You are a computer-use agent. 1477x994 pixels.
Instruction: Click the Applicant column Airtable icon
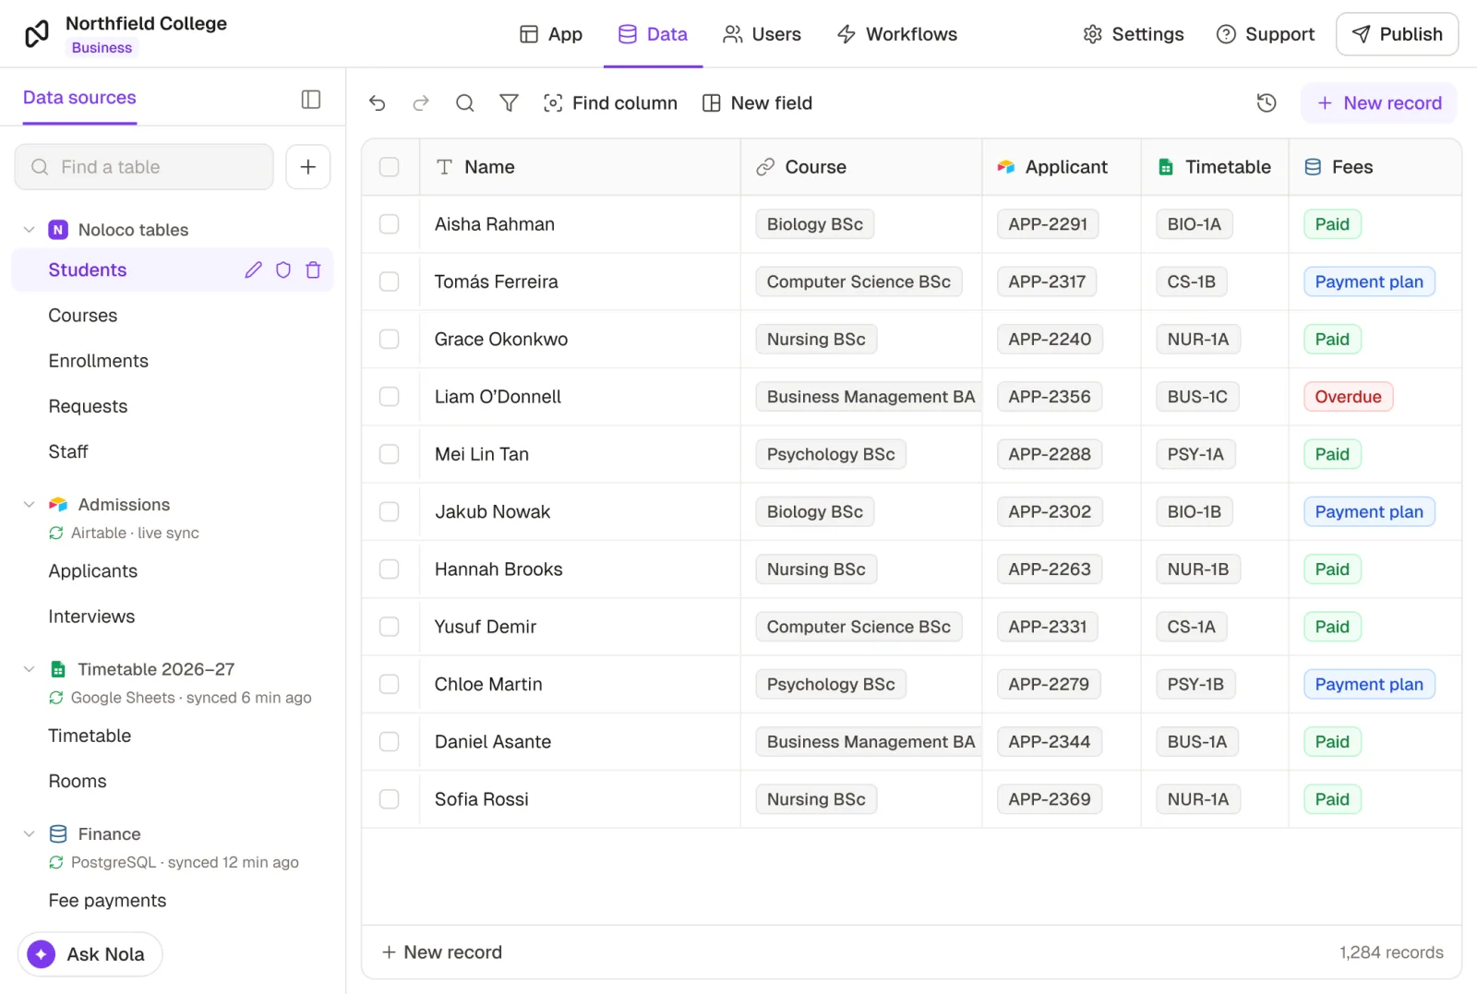tap(1006, 167)
